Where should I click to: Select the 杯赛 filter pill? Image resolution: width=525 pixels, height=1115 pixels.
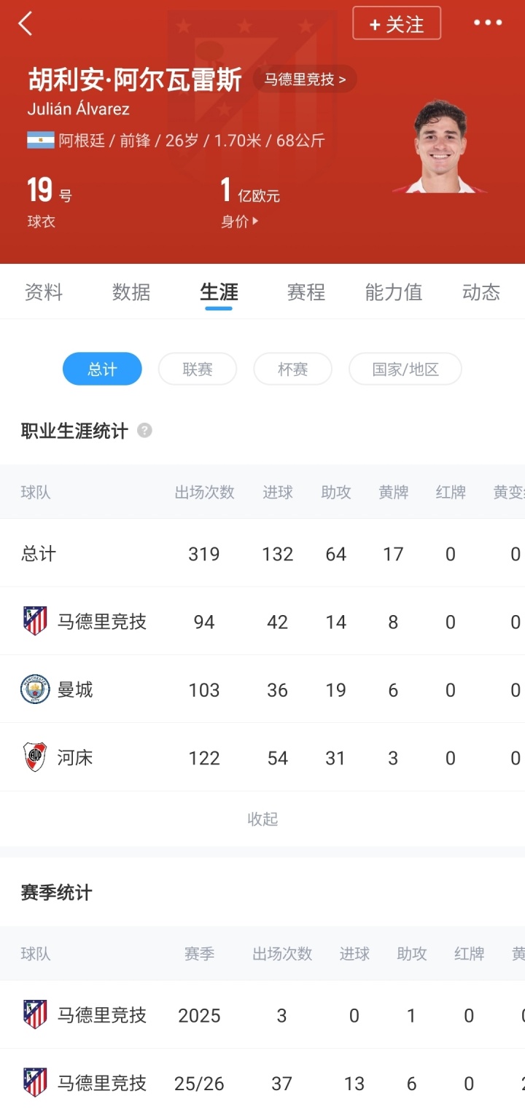coord(292,369)
